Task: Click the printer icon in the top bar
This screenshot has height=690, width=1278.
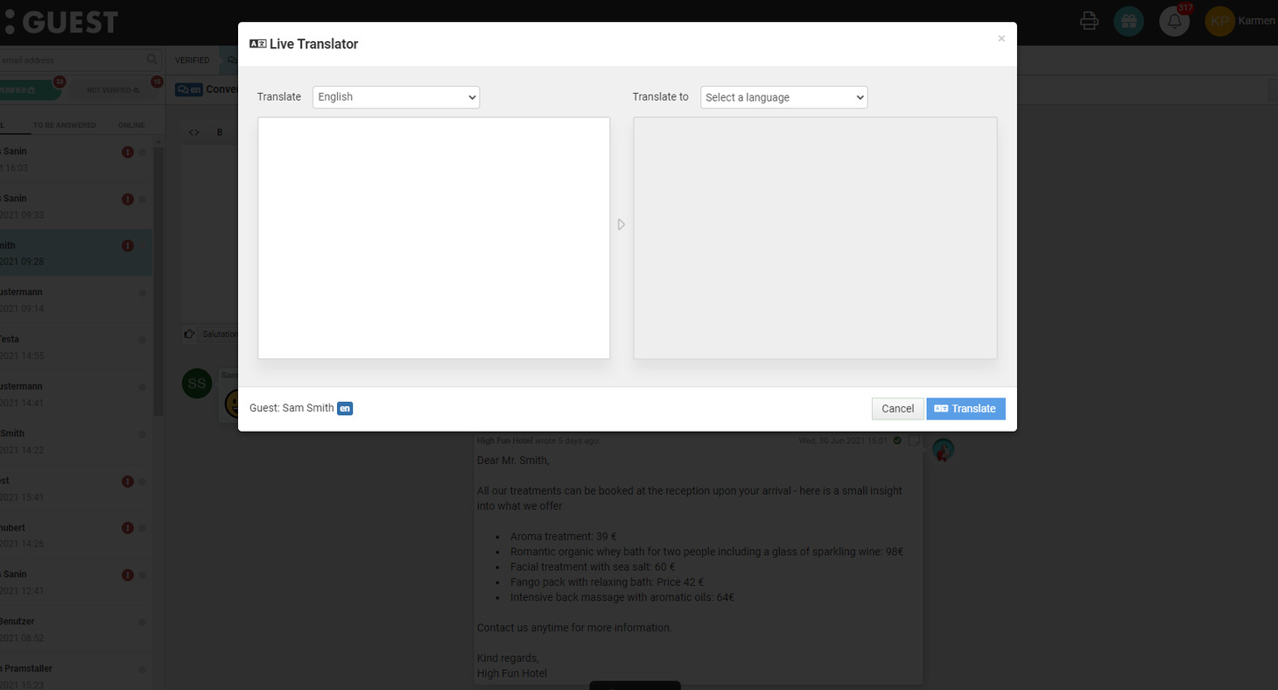Action: point(1089,21)
